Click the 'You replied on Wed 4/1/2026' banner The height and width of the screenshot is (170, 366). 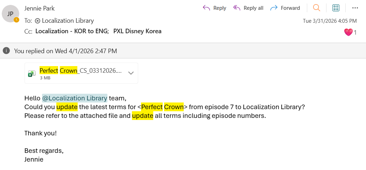click(x=183, y=51)
